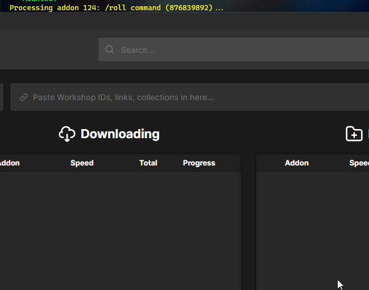Click the magnifying glass search icon

[110, 49]
